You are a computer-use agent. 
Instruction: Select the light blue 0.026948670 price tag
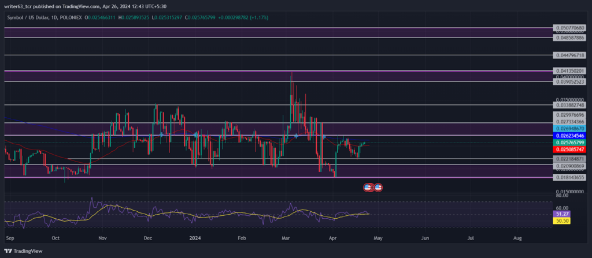coord(571,129)
